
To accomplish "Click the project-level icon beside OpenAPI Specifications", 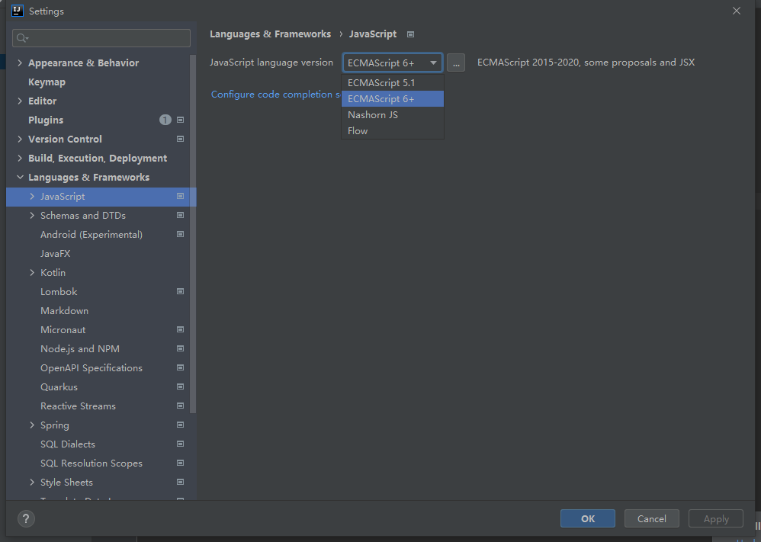I will [180, 367].
